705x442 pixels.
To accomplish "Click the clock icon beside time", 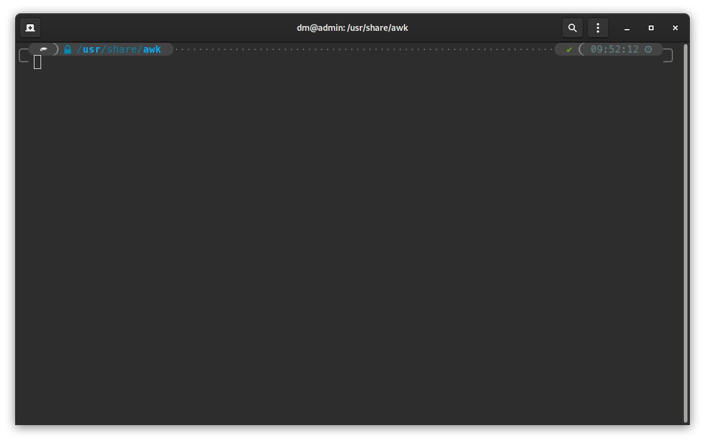I will 648,50.
